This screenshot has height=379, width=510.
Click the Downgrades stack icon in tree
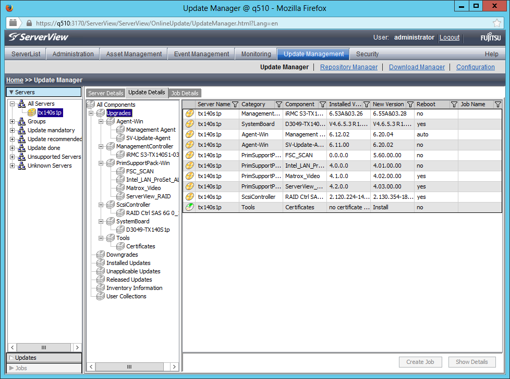[x=101, y=254]
